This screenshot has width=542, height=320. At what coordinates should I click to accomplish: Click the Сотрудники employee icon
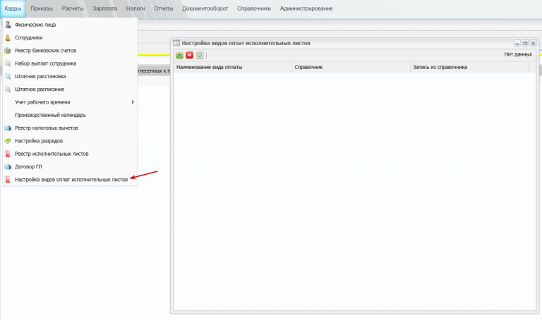pos(8,37)
